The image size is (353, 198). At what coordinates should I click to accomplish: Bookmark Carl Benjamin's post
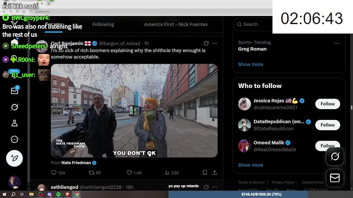click(x=205, y=173)
